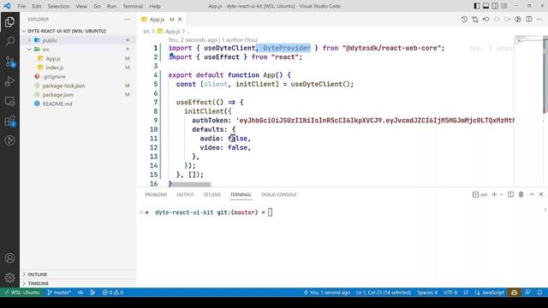Open the Manage gear icon
Screen dimensions: 548x308
[9, 277]
